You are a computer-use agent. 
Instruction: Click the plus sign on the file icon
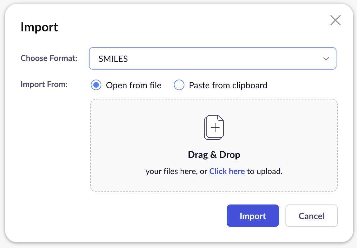point(215,127)
